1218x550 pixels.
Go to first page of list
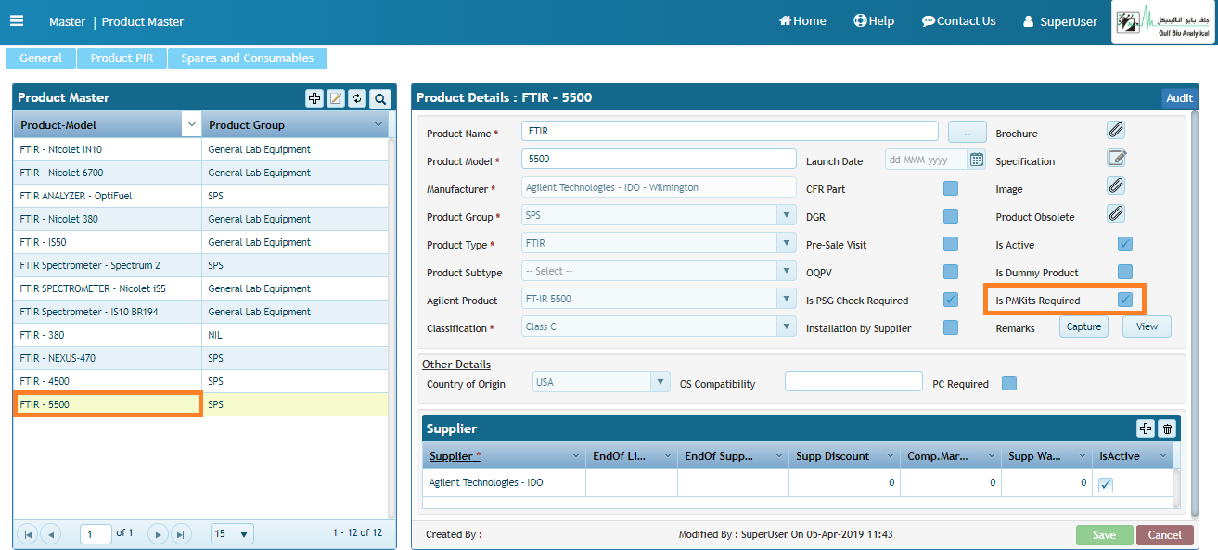28,534
